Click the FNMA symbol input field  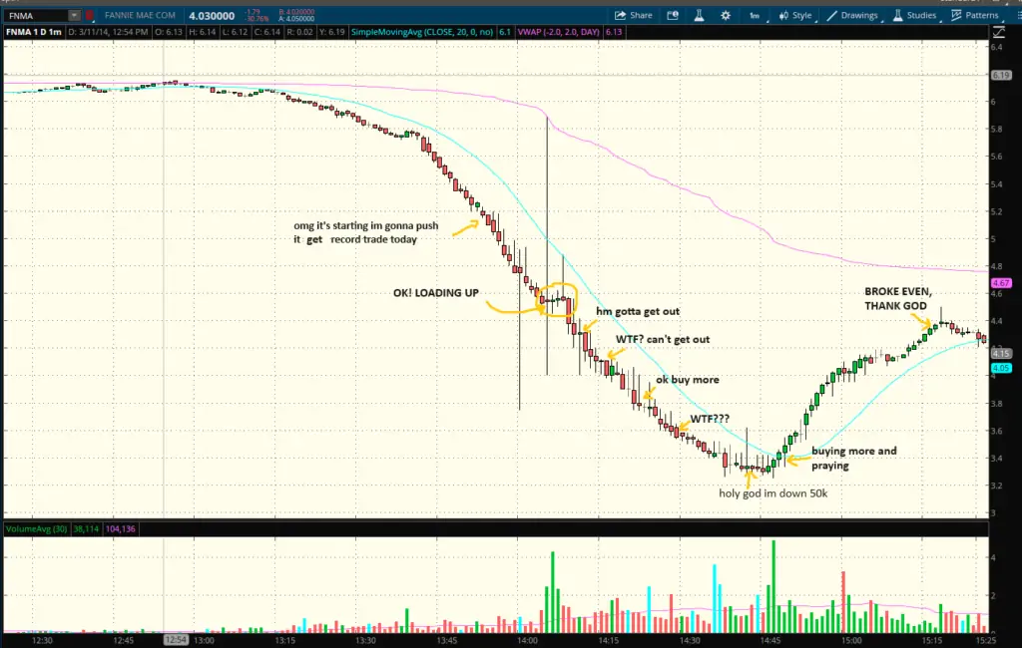[x=36, y=16]
